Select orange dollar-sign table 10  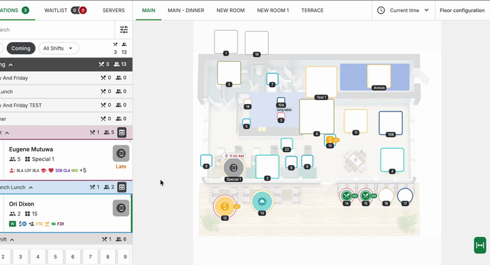point(329,140)
